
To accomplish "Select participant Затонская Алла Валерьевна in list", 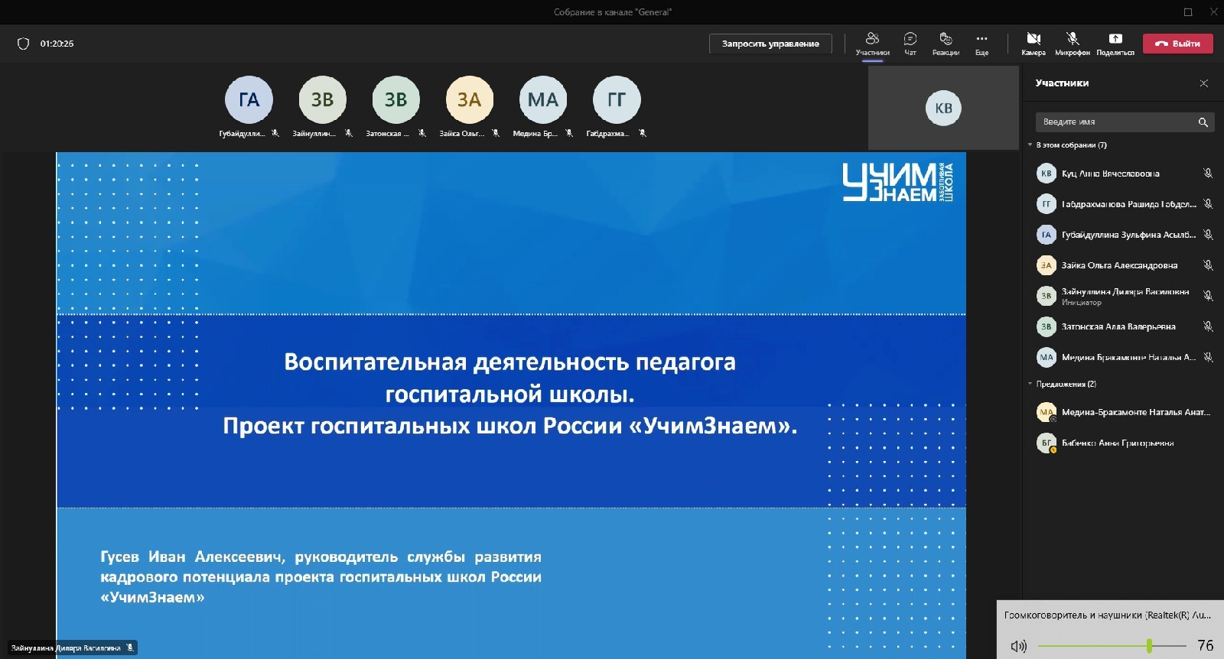I will click(x=1118, y=326).
